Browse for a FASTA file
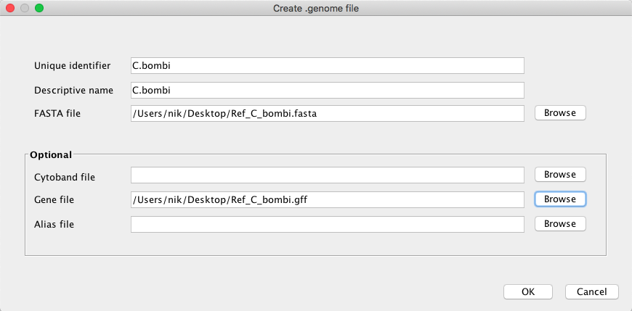 560,113
